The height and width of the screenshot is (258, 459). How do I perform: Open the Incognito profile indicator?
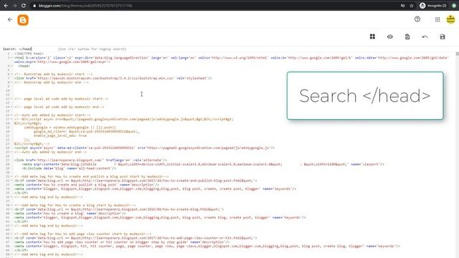pos(433,6)
